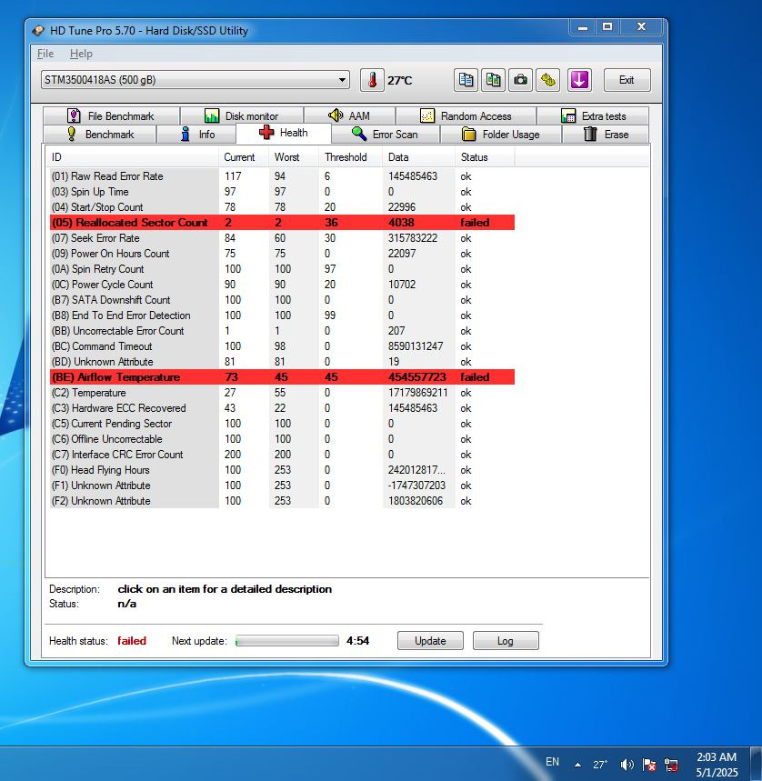Select the (09) Power On Hours Count row
Screen dimensions: 762x781
[283, 254]
